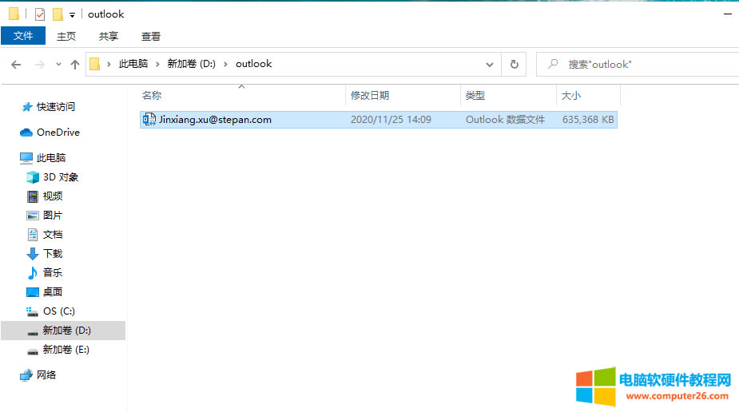Sort files by 大小 column header
Image resolution: width=739 pixels, height=412 pixels.
571,96
